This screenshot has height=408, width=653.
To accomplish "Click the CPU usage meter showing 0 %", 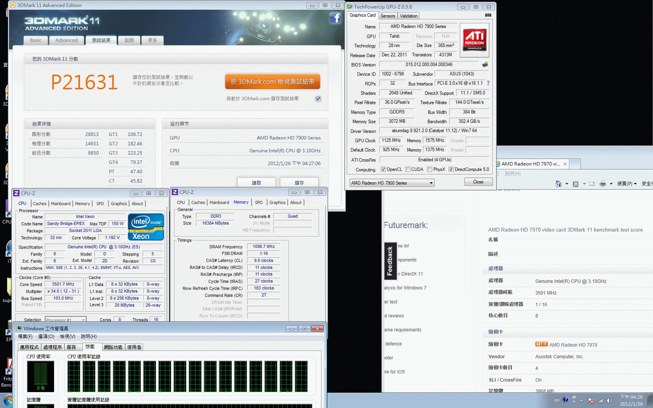I will [40, 376].
